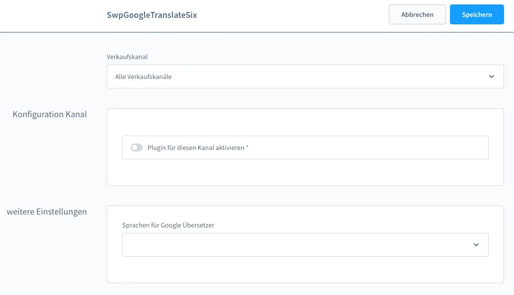
Task: Click the weitere Einstellungen heading
Action: click(47, 212)
